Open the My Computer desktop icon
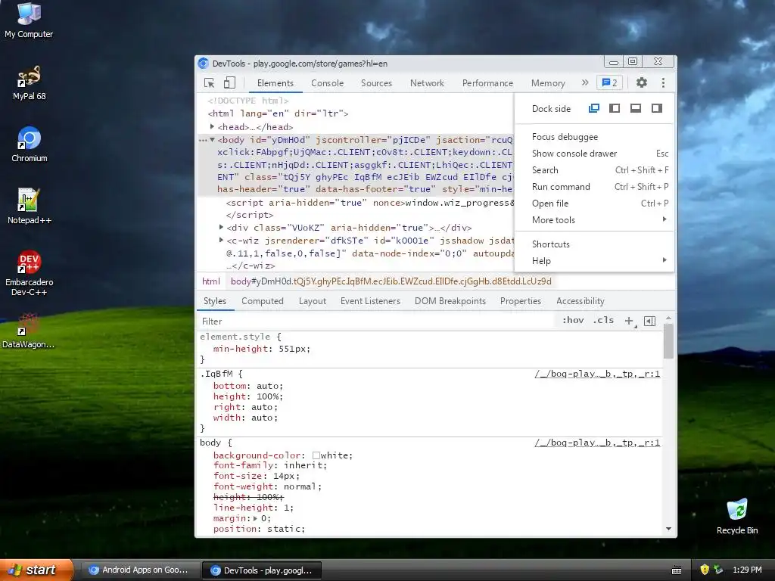 (x=29, y=20)
